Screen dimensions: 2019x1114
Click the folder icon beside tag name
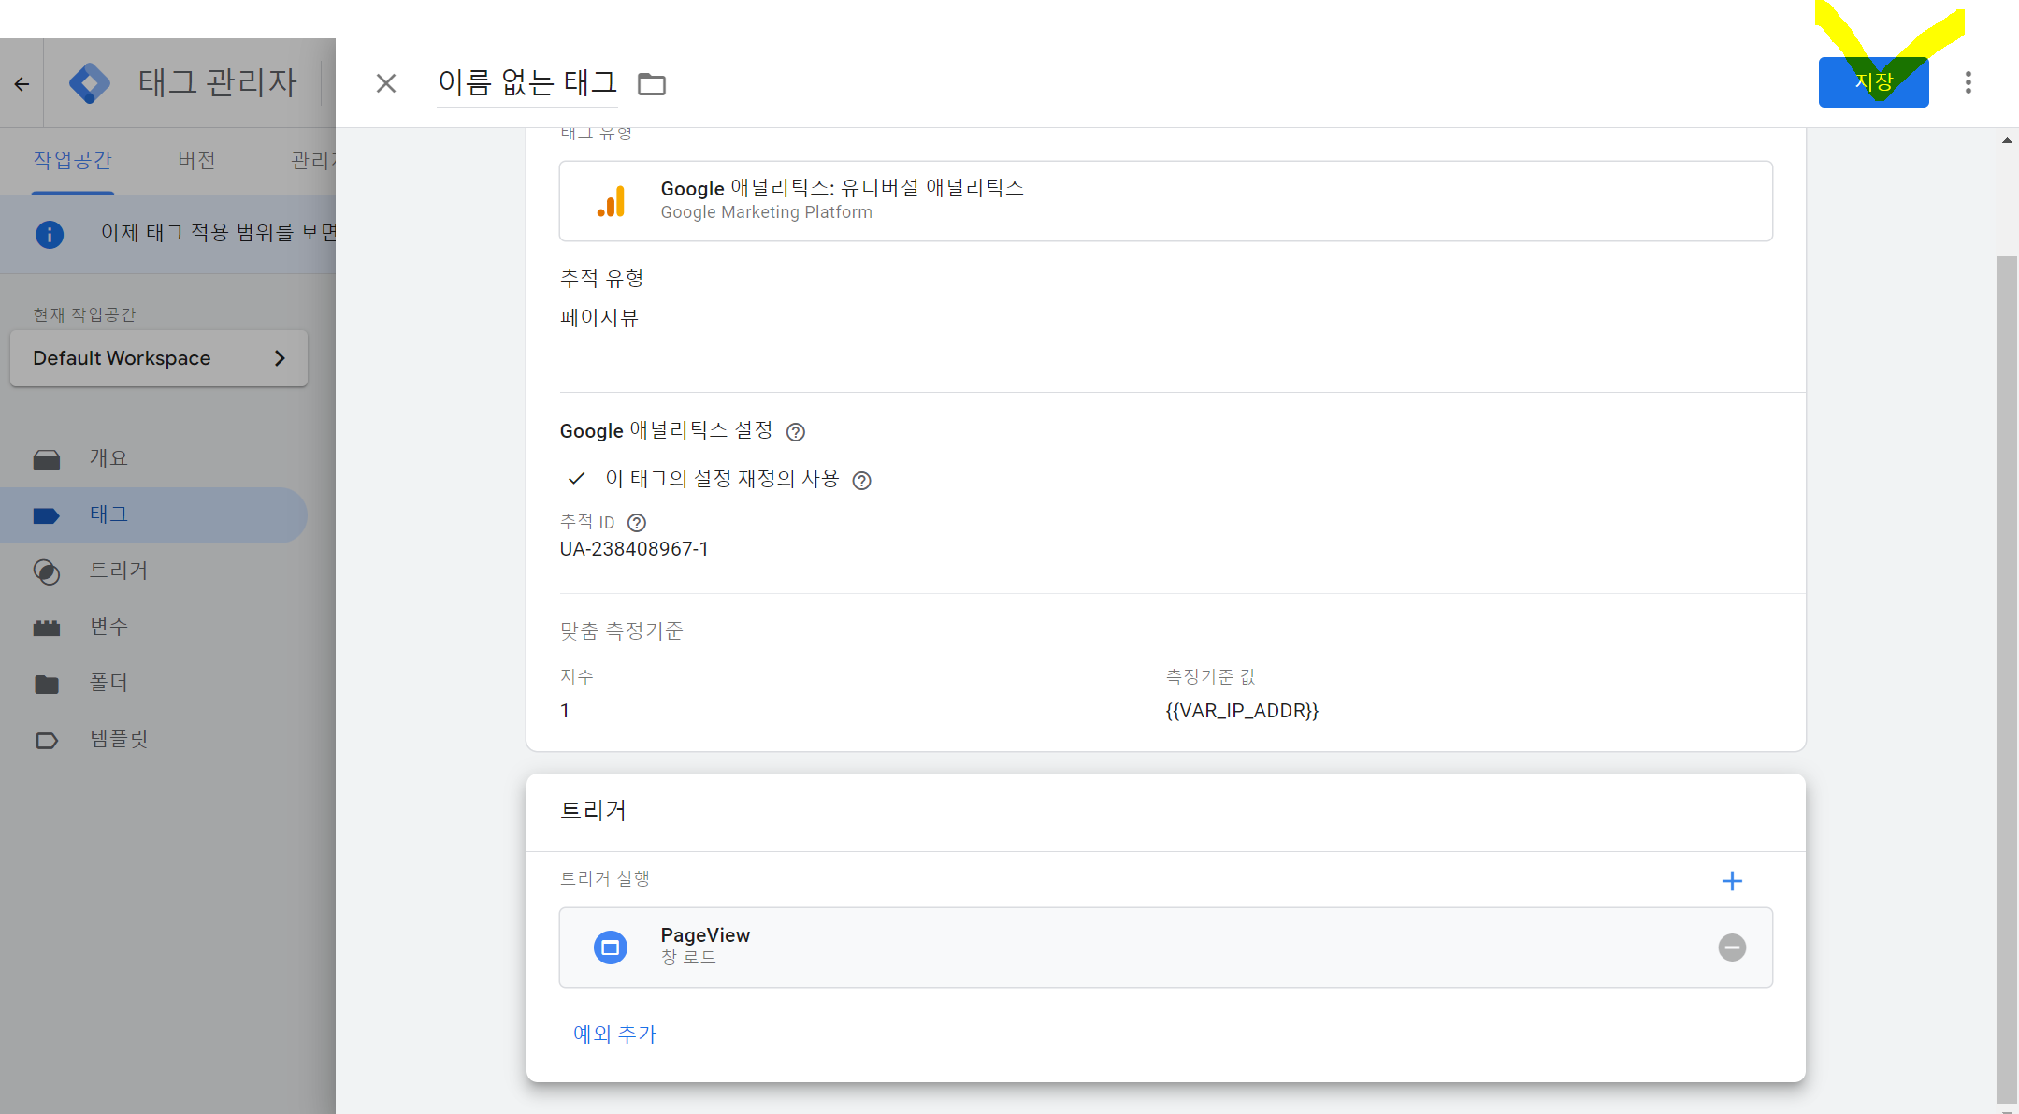point(651,84)
